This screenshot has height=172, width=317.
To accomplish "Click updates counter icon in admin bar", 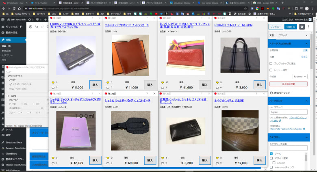I will coord(30,19).
